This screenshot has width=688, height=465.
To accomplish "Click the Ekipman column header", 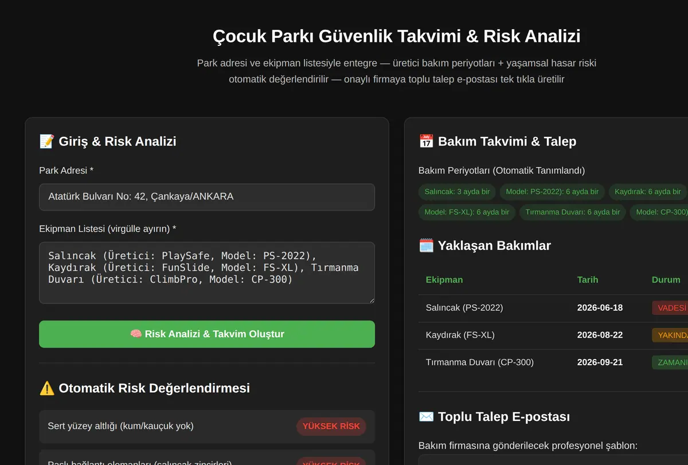I will [444, 280].
